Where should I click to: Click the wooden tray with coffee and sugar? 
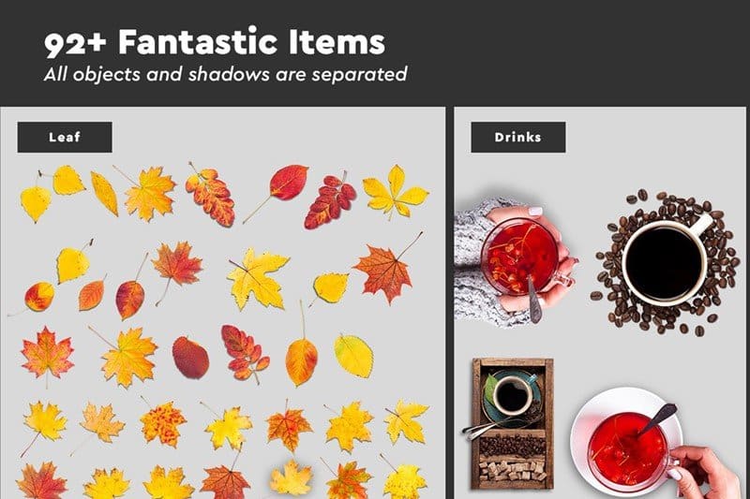(x=512, y=423)
